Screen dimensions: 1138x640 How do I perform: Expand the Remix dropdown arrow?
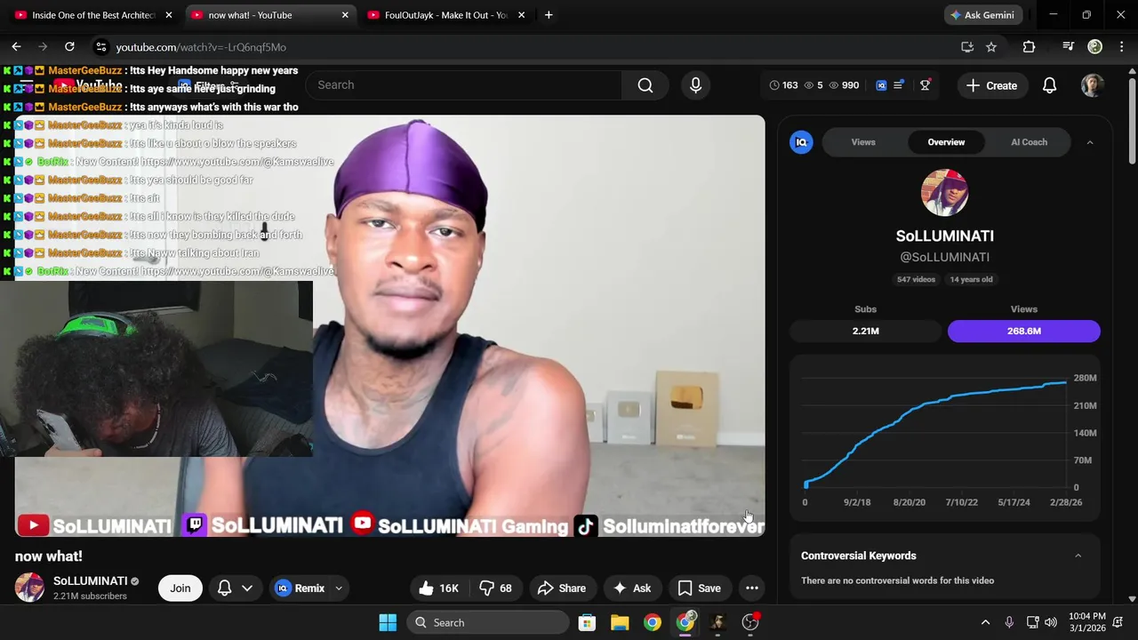(x=339, y=588)
